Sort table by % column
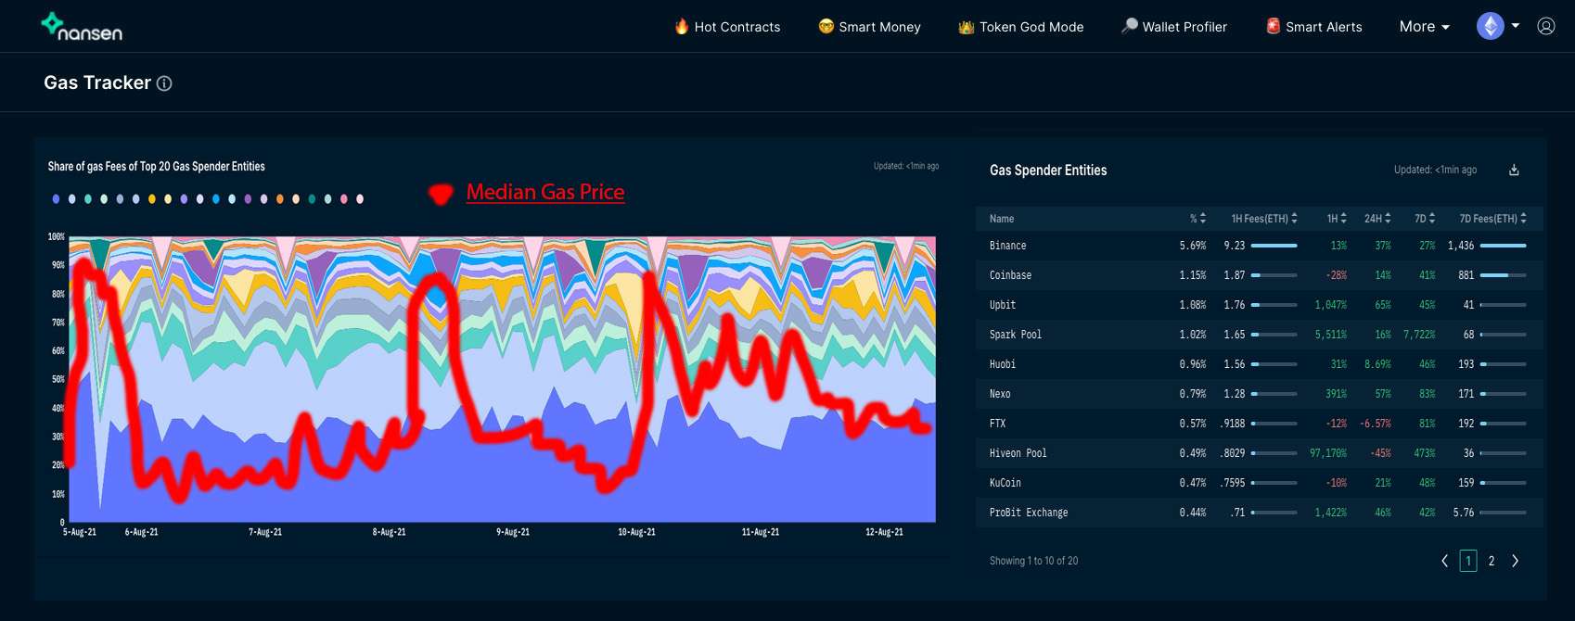Image resolution: width=1575 pixels, height=621 pixels. (1197, 219)
